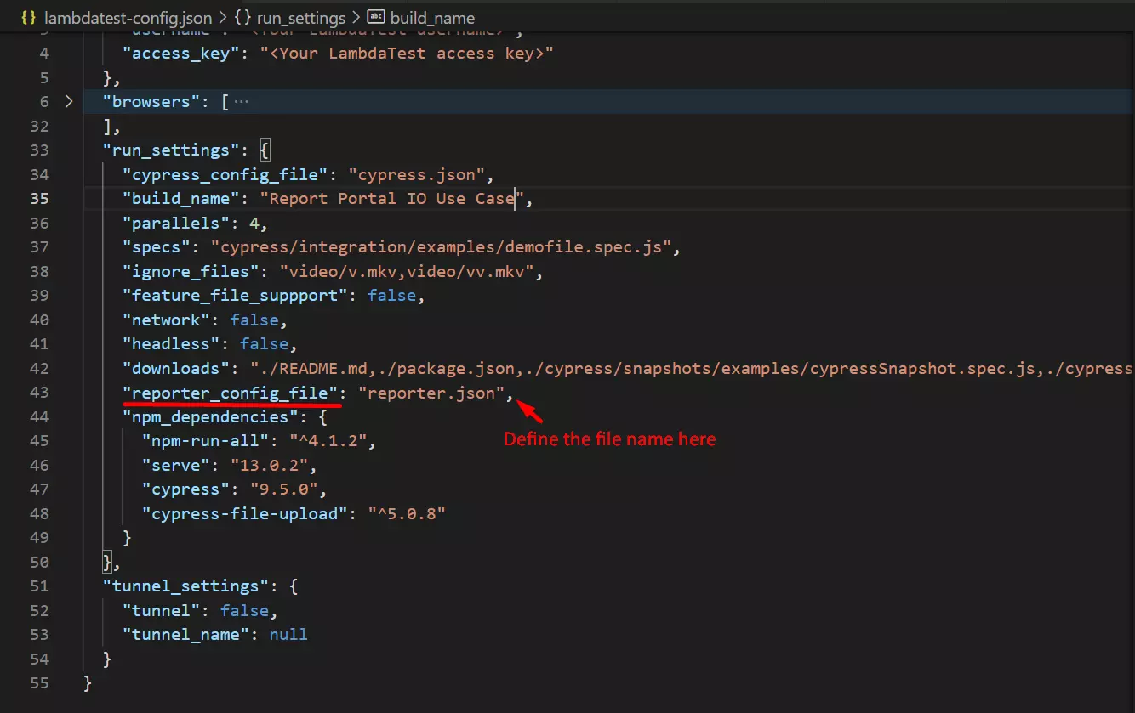The width and height of the screenshot is (1135, 713).
Task: Click the JSON file icon in breadcrumb
Action: point(29,17)
